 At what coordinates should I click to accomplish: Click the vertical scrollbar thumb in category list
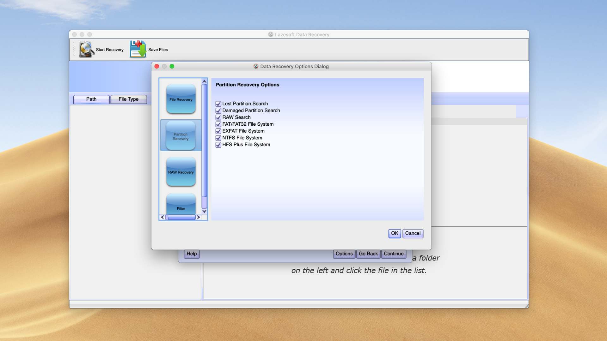pos(204,141)
